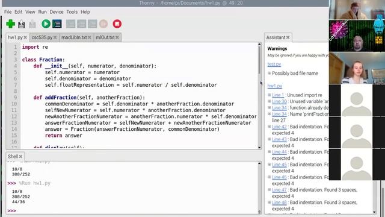Click the Resume toolbar icon

tap(103, 24)
